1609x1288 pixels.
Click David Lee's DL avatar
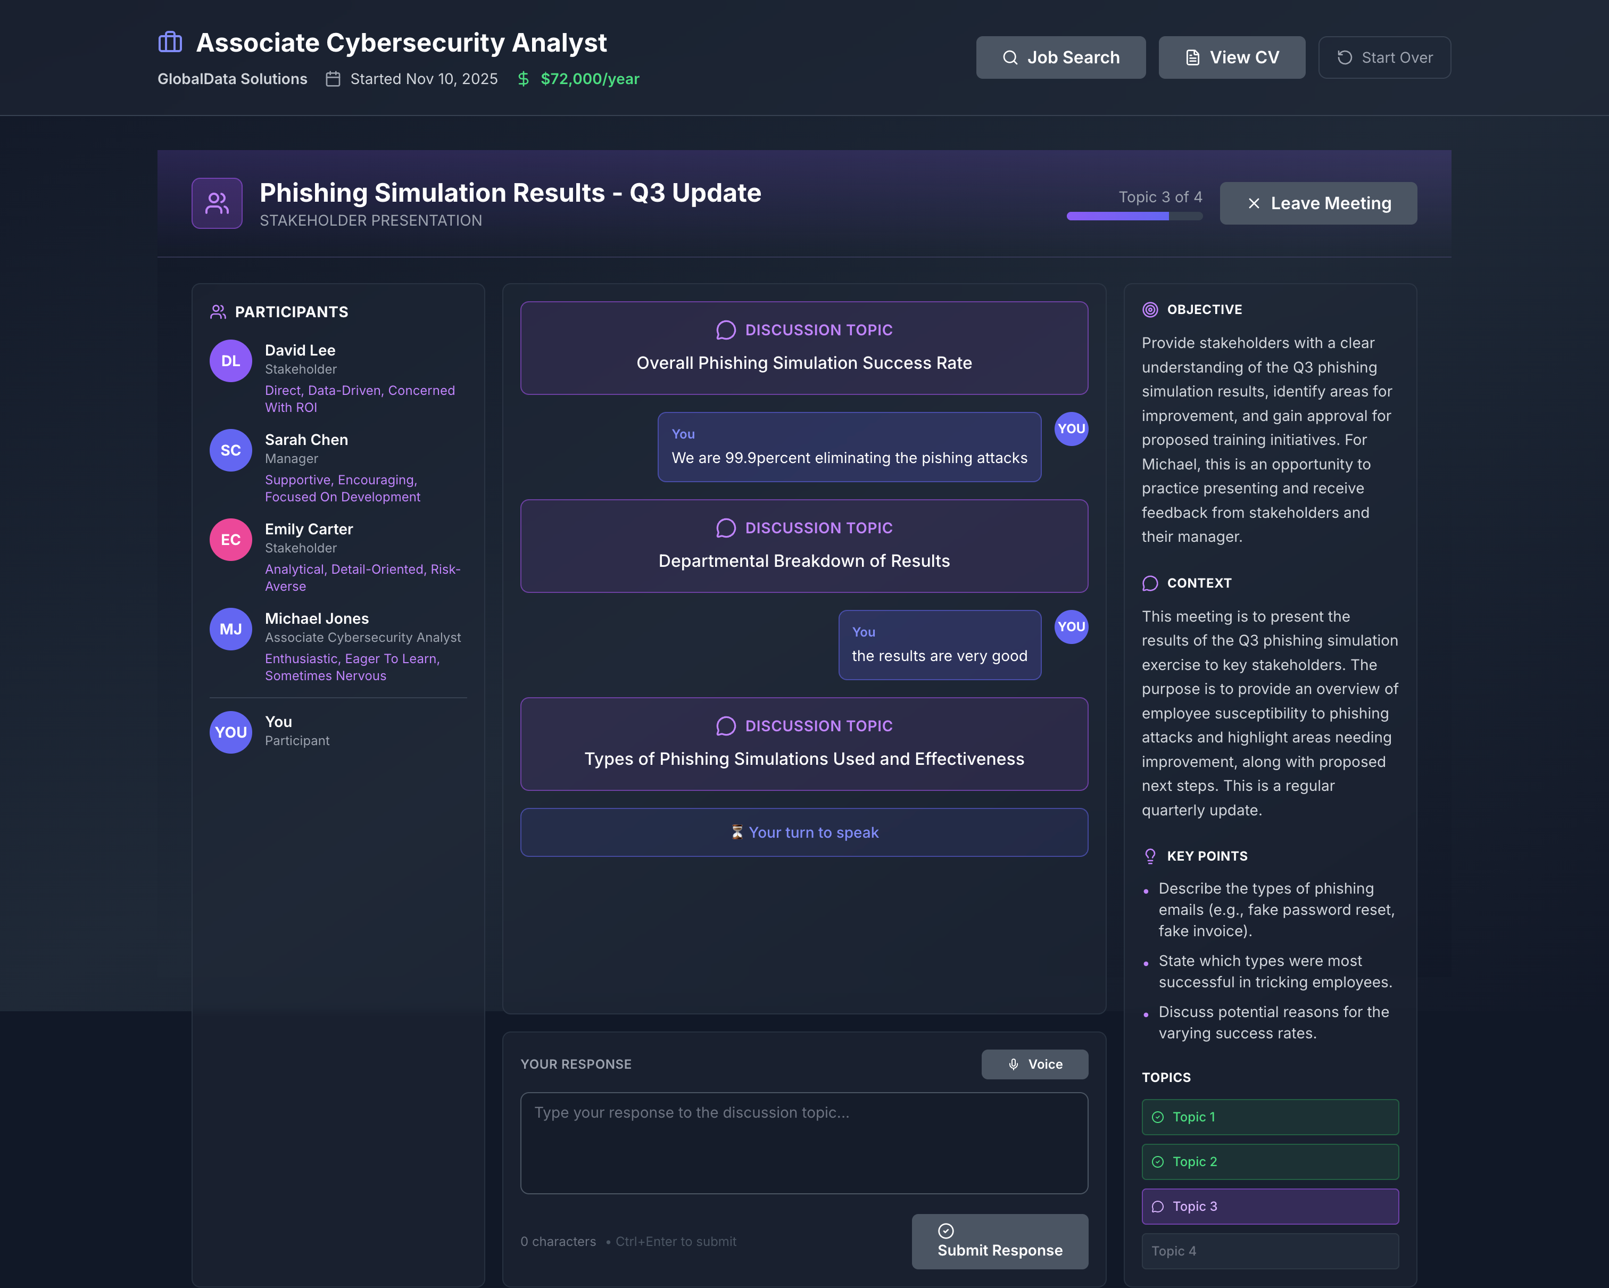point(230,361)
